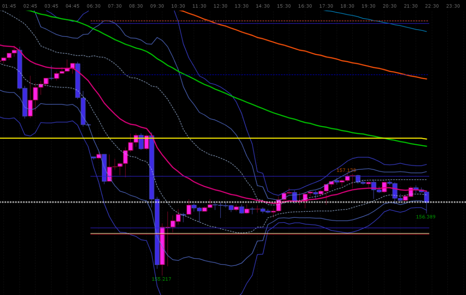Click the 12:30 time axis label
Image resolution: width=466 pixels, height=295 pixels.
point(221,6)
